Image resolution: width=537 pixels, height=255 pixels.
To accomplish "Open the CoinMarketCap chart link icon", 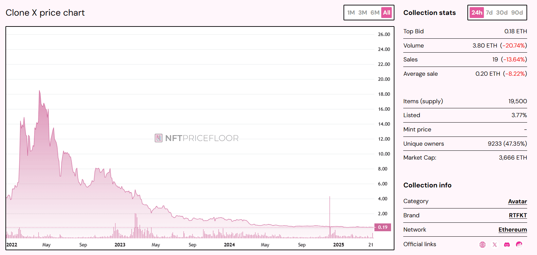I will [519, 244].
